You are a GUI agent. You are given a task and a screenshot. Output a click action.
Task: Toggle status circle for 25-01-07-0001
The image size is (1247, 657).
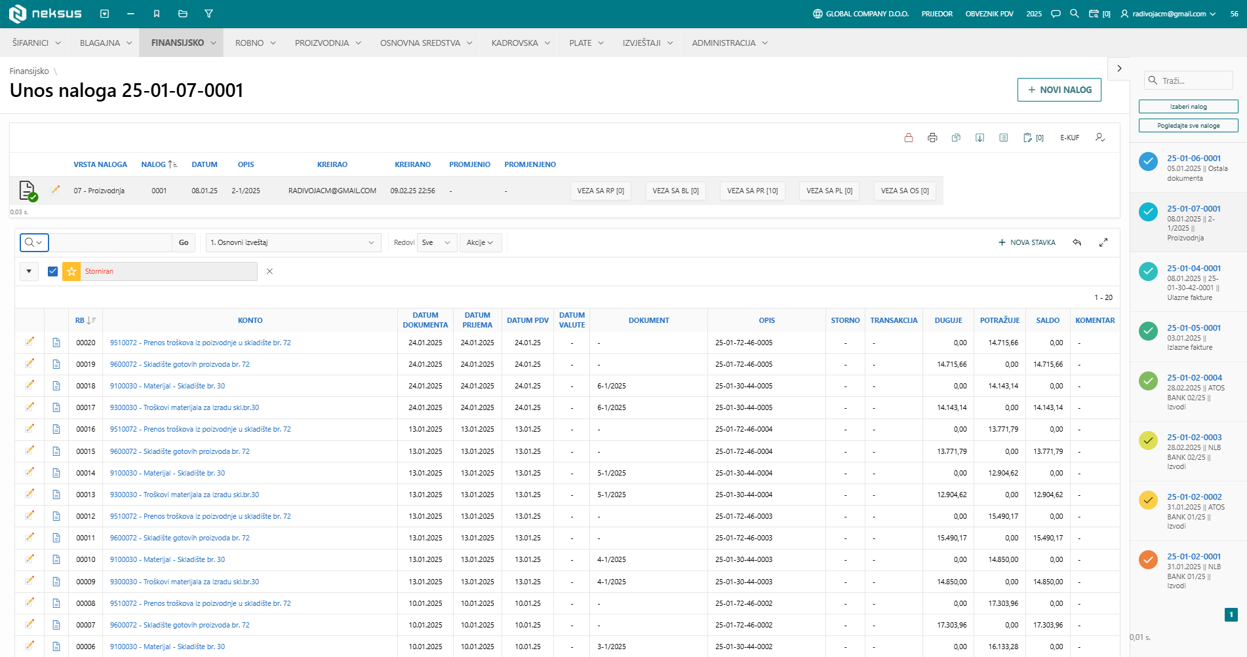tap(1148, 212)
